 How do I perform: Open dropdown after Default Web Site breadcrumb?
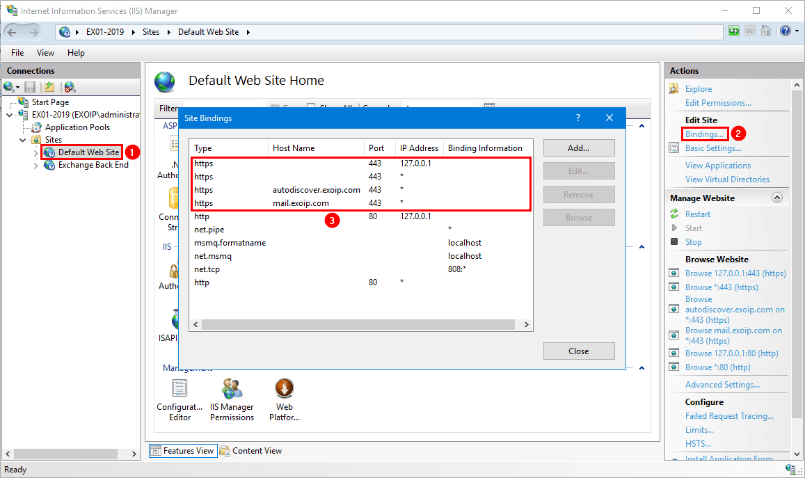pyautogui.click(x=248, y=32)
